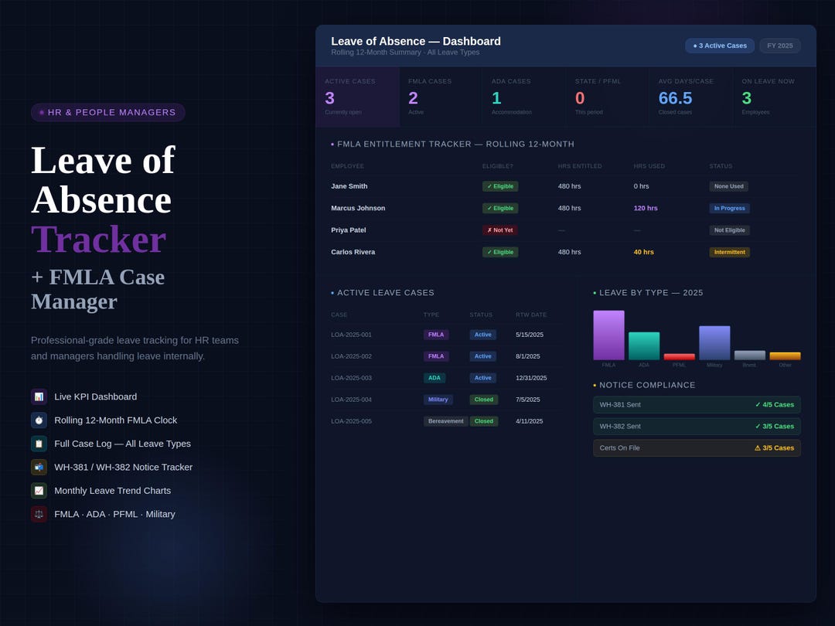Click the Rolling 12-Month FMLA Clock icon

(39, 420)
